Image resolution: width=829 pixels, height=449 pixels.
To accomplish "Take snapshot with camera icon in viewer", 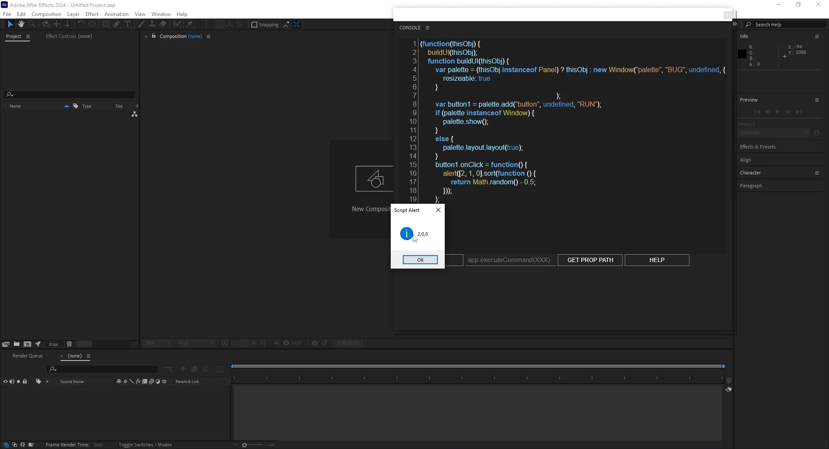I will tap(315, 343).
